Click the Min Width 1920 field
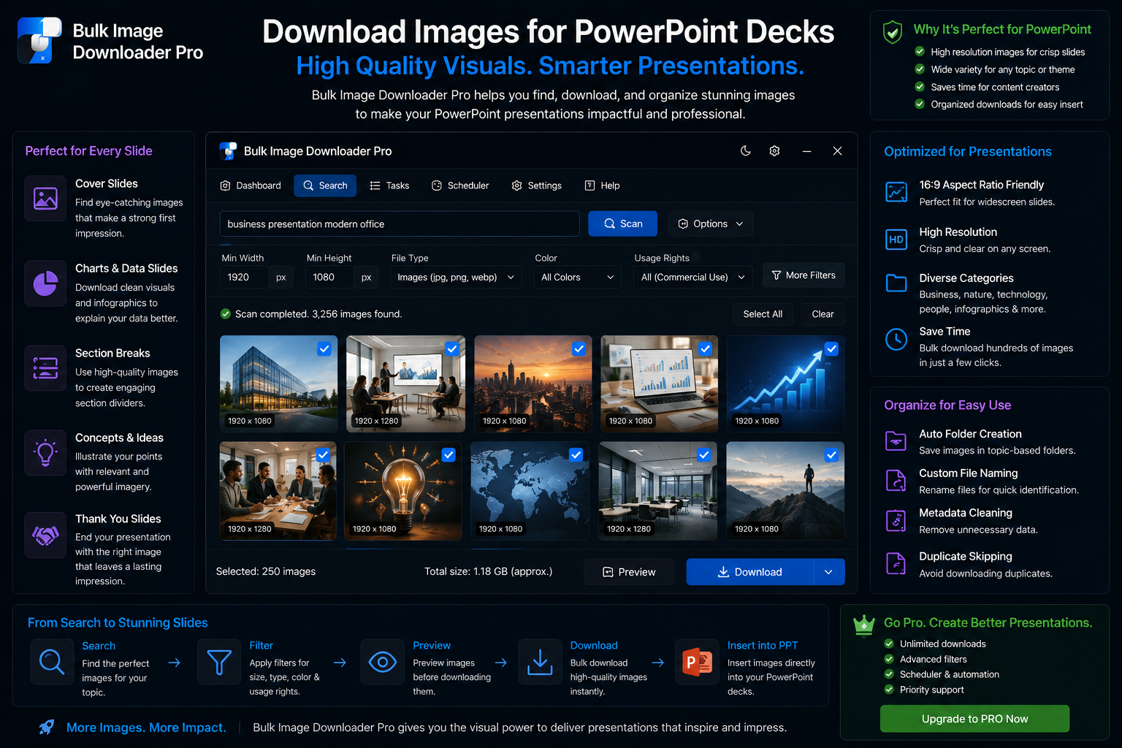The height and width of the screenshot is (748, 1122). coord(244,277)
